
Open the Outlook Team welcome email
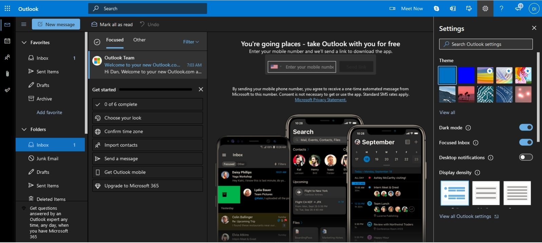click(x=148, y=65)
